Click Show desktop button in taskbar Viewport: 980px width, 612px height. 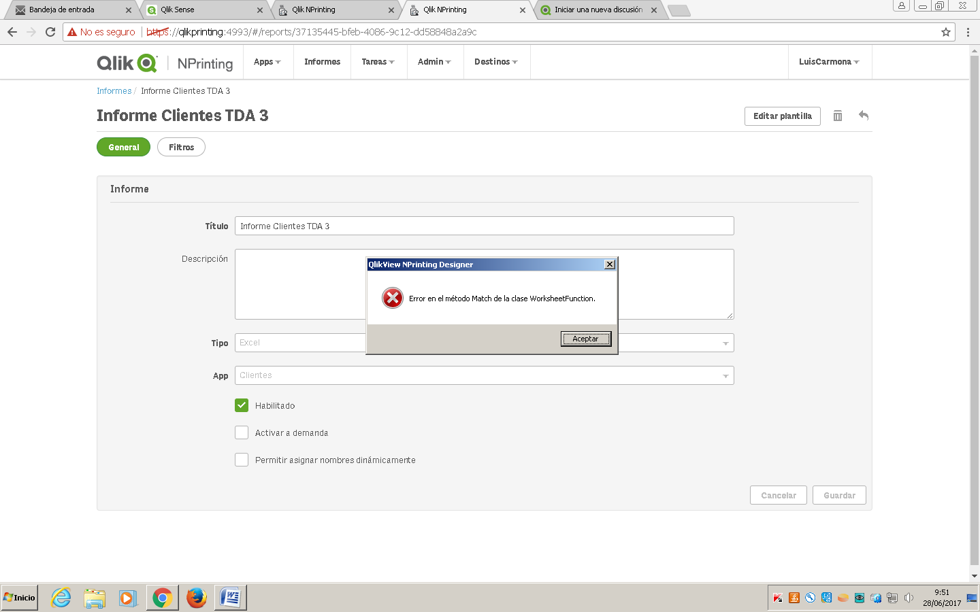[x=973, y=598]
